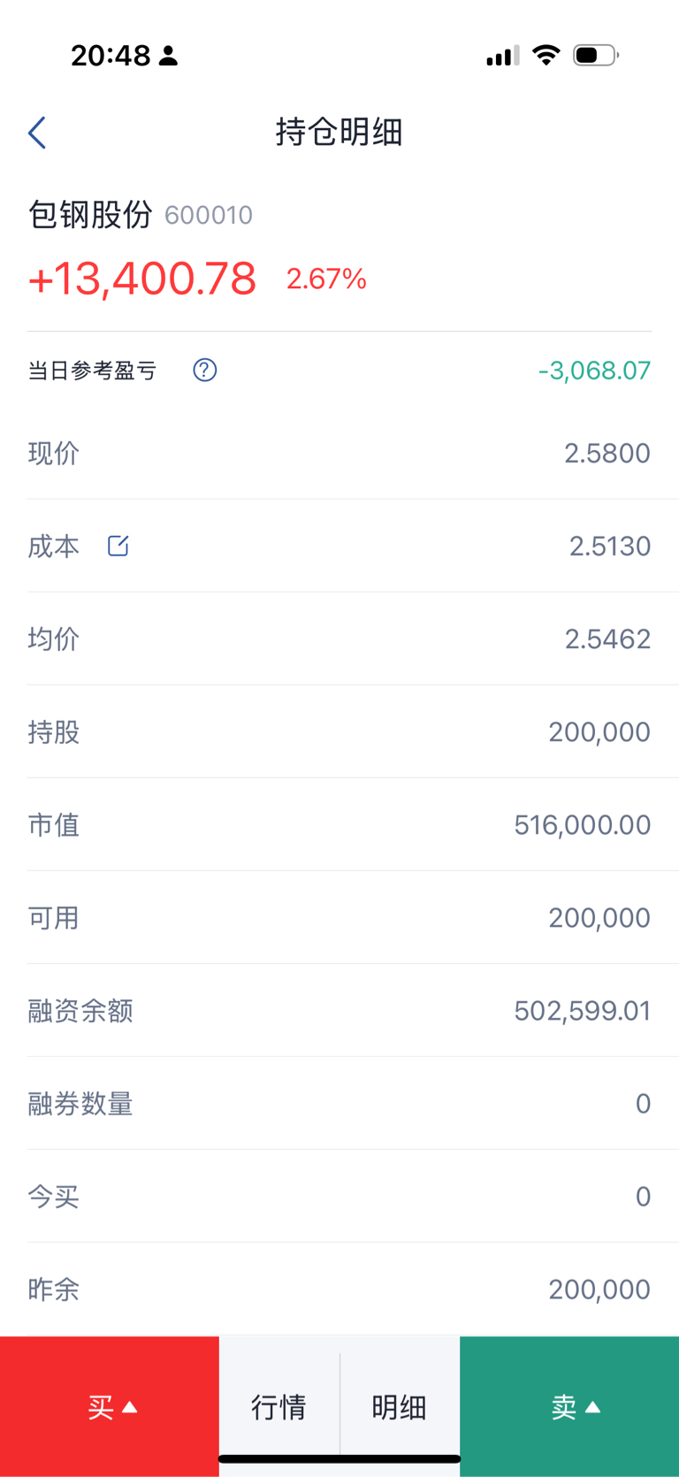
Task: Tap the stock code 600010
Action: pyautogui.click(x=209, y=215)
